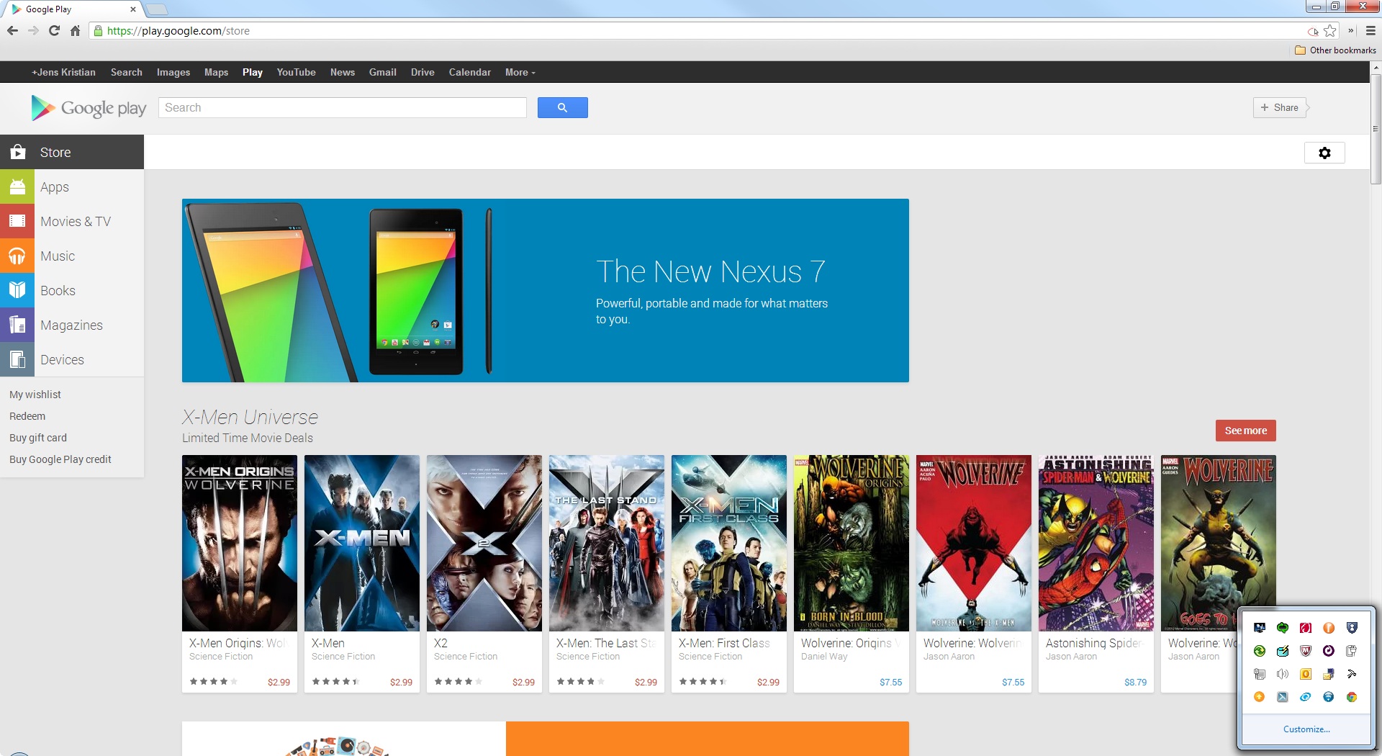Image resolution: width=1382 pixels, height=756 pixels.
Task: Open Calendar from the Google bar
Action: point(469,72)
